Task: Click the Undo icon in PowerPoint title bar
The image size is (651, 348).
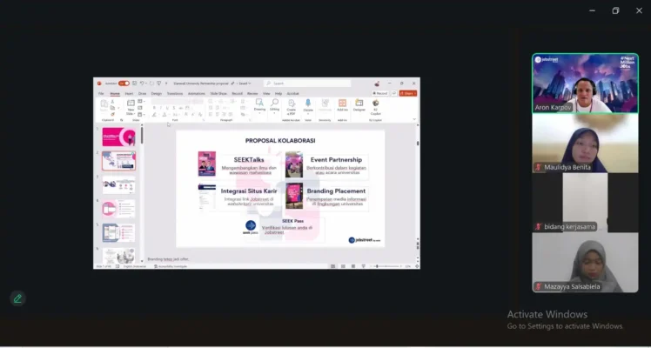Action: pyautogui.click(x=142, y=84)
